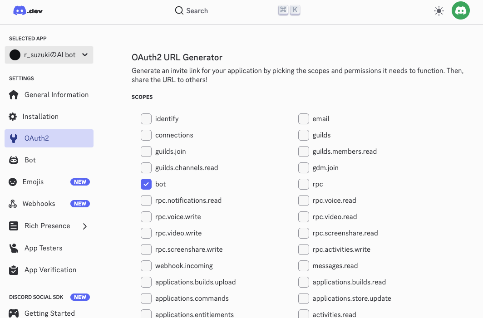Click the General Information house icon

coord(14,95)
